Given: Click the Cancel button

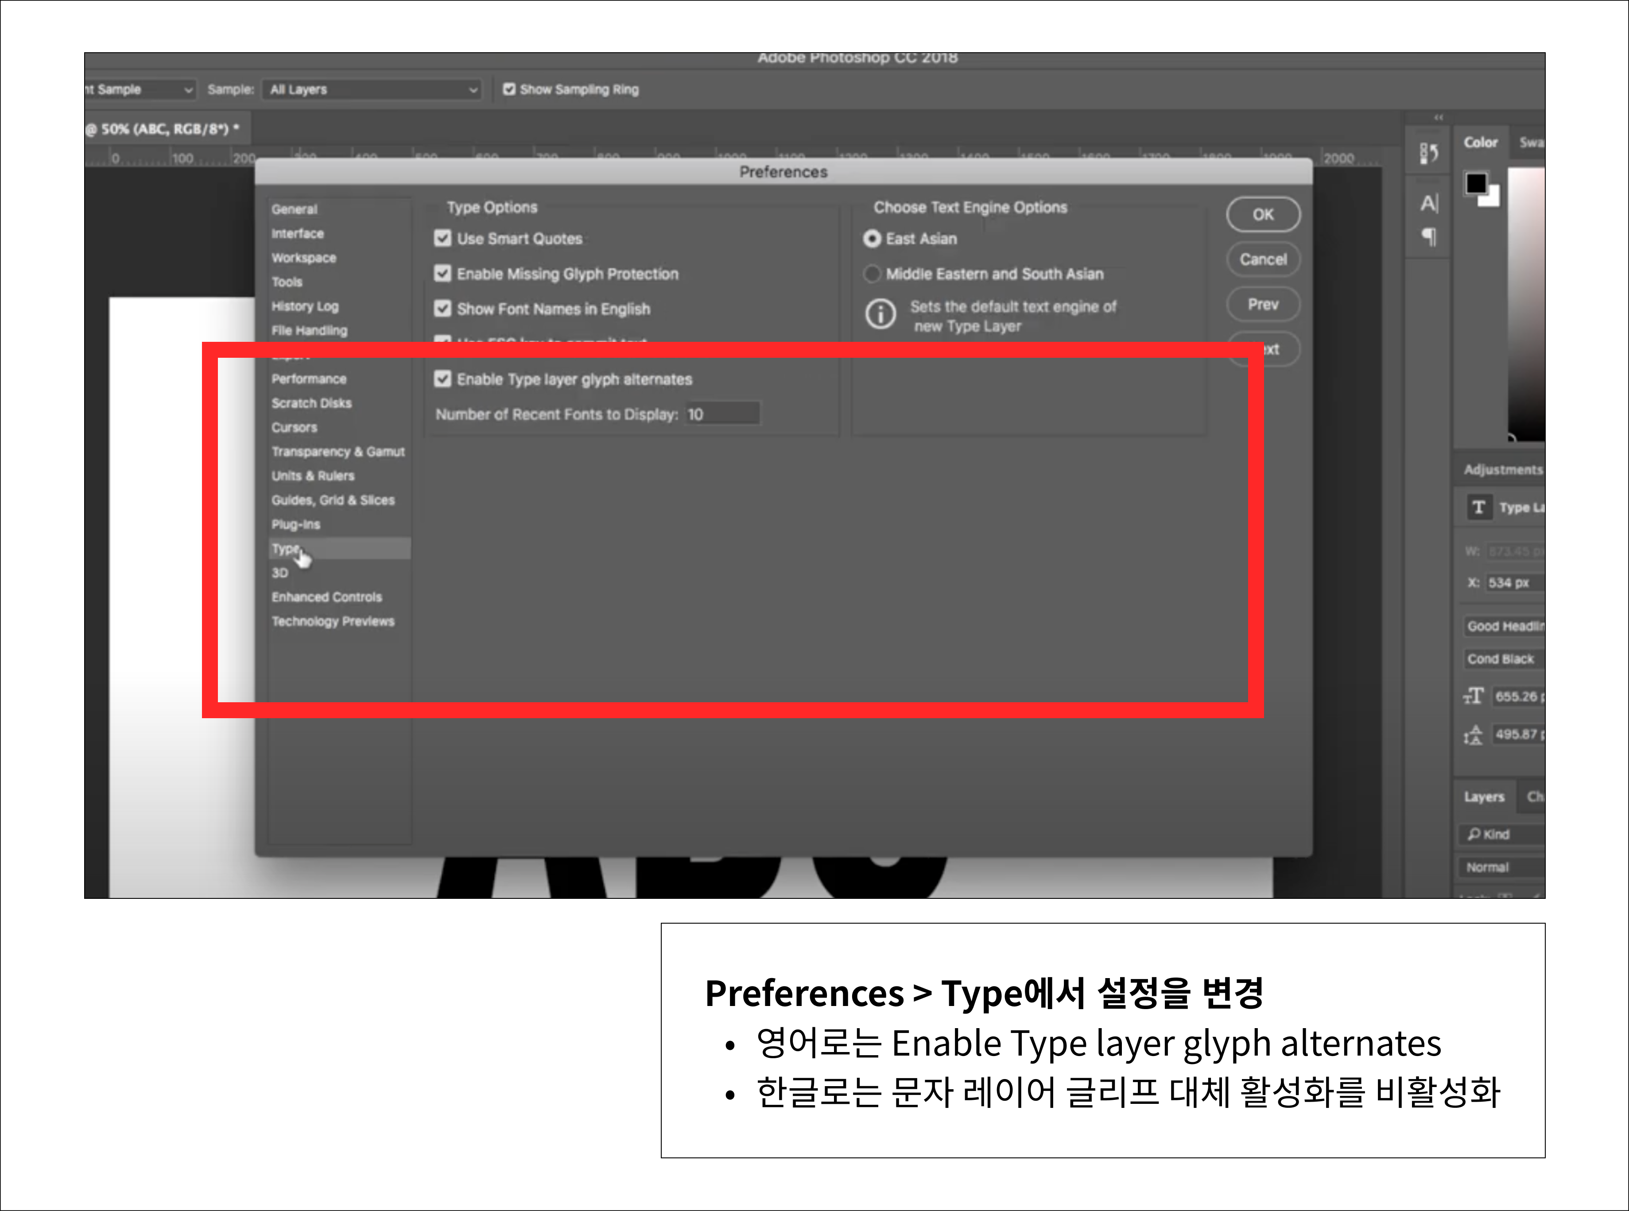Looking at the screenshot, I should point(1262,259).
